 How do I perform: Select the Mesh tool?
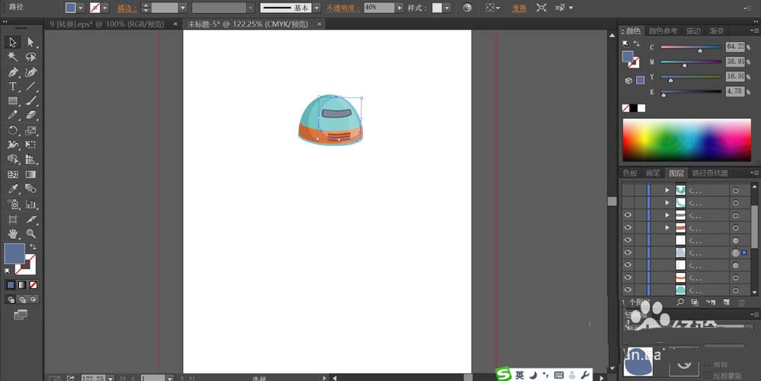tap(13, 174)
